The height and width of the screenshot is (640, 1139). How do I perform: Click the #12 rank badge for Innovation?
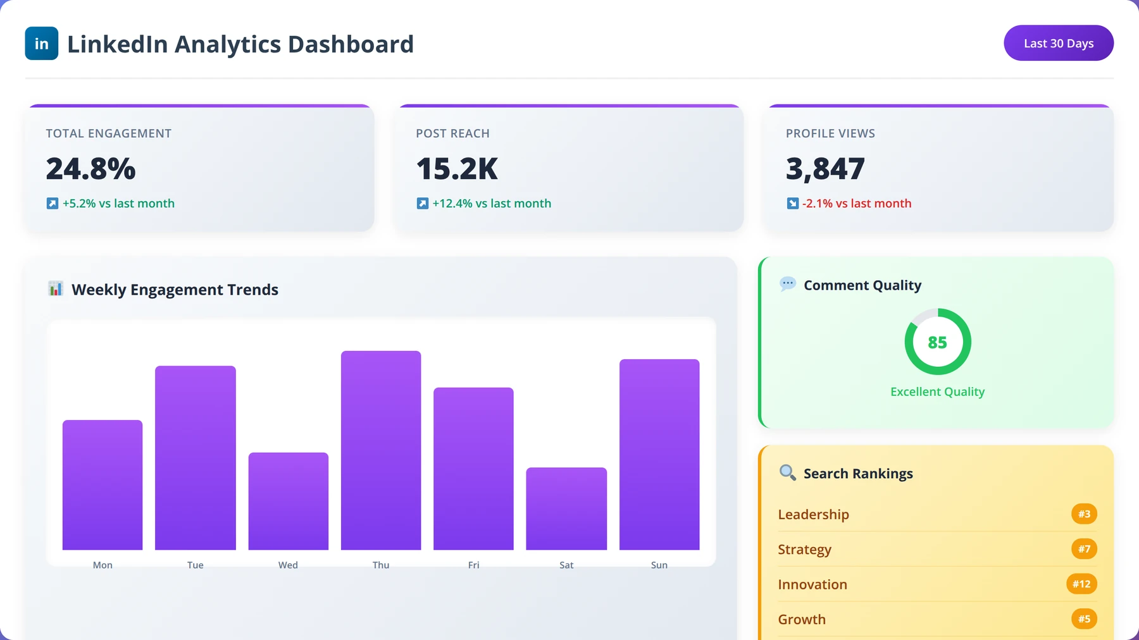tap(1081, 584)
